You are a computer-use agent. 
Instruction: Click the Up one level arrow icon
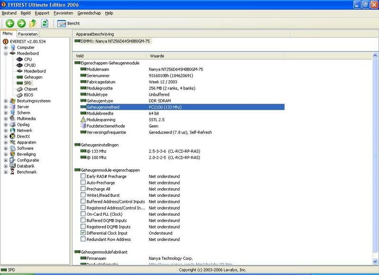click(33, 23)
